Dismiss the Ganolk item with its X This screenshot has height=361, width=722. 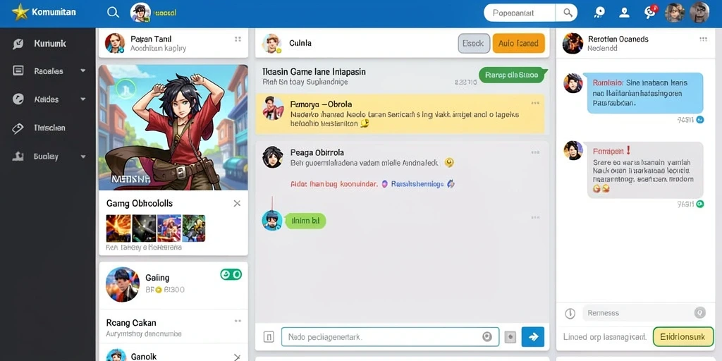tap(237, 357)
